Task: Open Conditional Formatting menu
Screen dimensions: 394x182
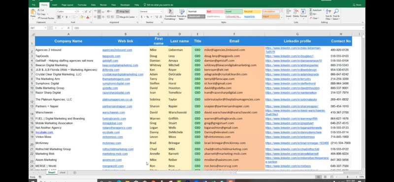Action: (x=170, y=14)
